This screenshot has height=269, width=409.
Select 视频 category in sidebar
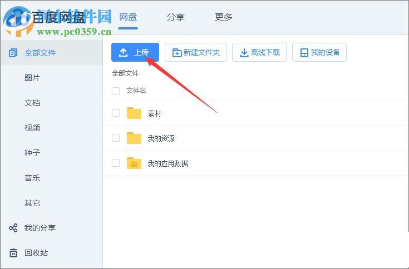32,128
